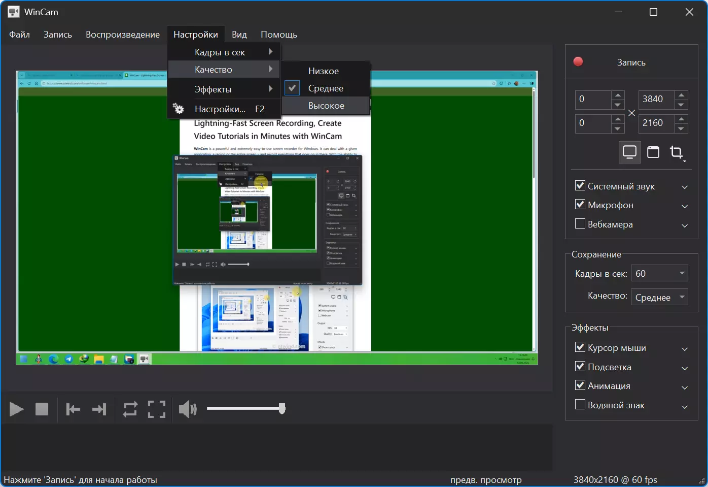
Task: Decrease the X offset value with down arrow
Action: (x=617, y=104)
